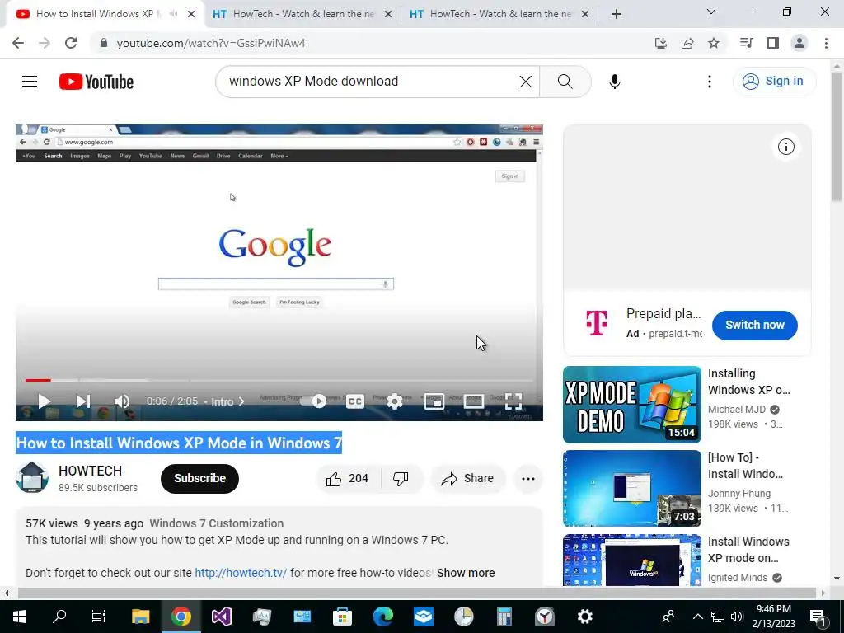Skip to the next video
This screenshot has height=633, width=844.
coord(83,401)
